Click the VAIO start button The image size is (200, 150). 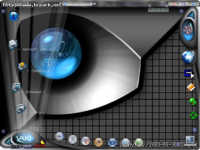pos(24,138)
